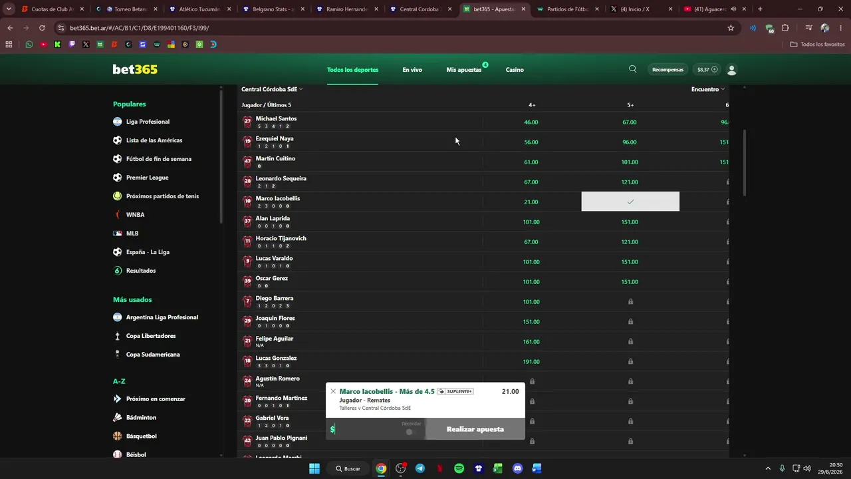Screen dimensions: 851x479
Task: Switch to Partidos de Fútbol browser tab
Action: [566, 9]
